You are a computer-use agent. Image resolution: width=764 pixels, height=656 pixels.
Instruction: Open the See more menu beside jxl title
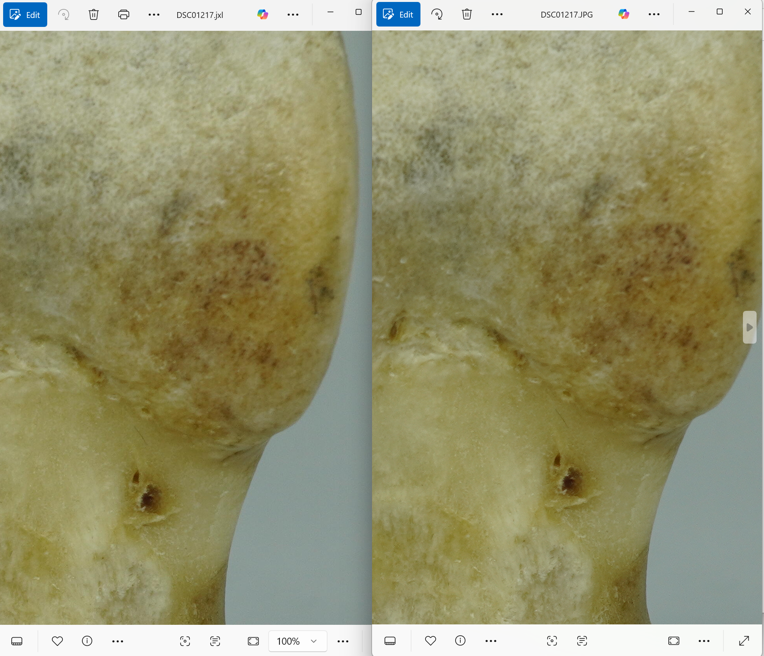click(293, 15)
